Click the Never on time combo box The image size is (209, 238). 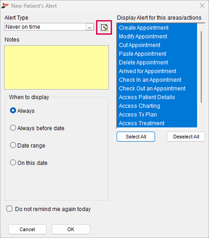coord(49,27)
